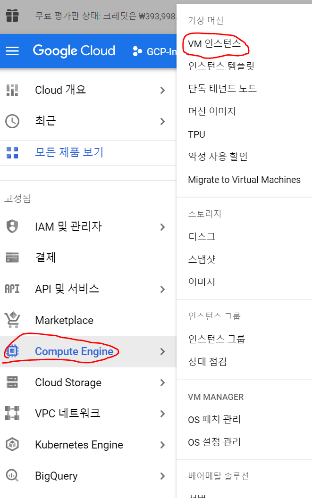The image size is (312, 498).
Task: Select Marketplace in sidebar
Action: pos(88,320)
